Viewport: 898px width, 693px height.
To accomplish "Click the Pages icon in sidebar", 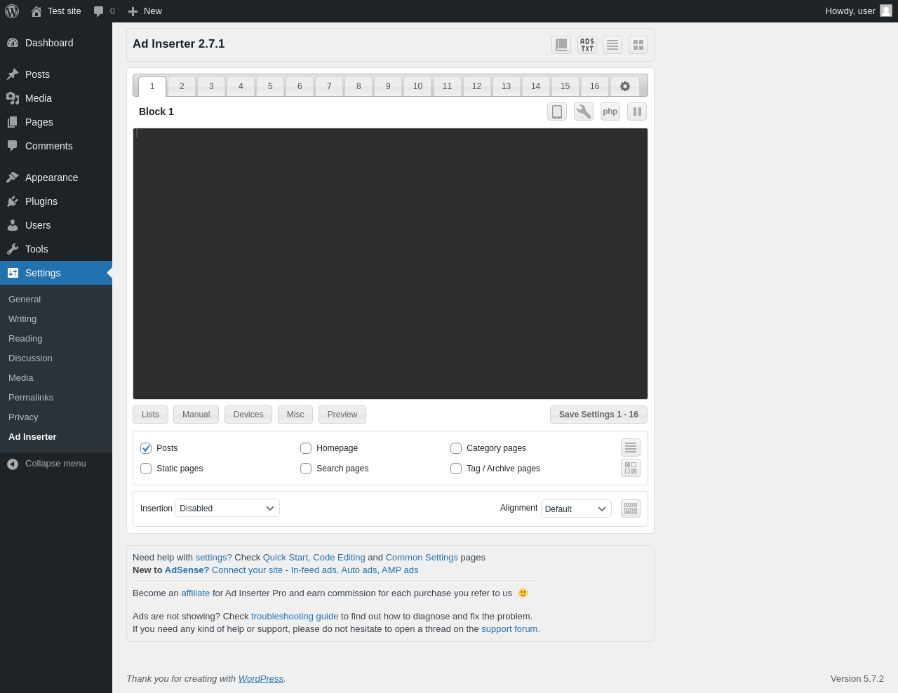I will [13, 122].
